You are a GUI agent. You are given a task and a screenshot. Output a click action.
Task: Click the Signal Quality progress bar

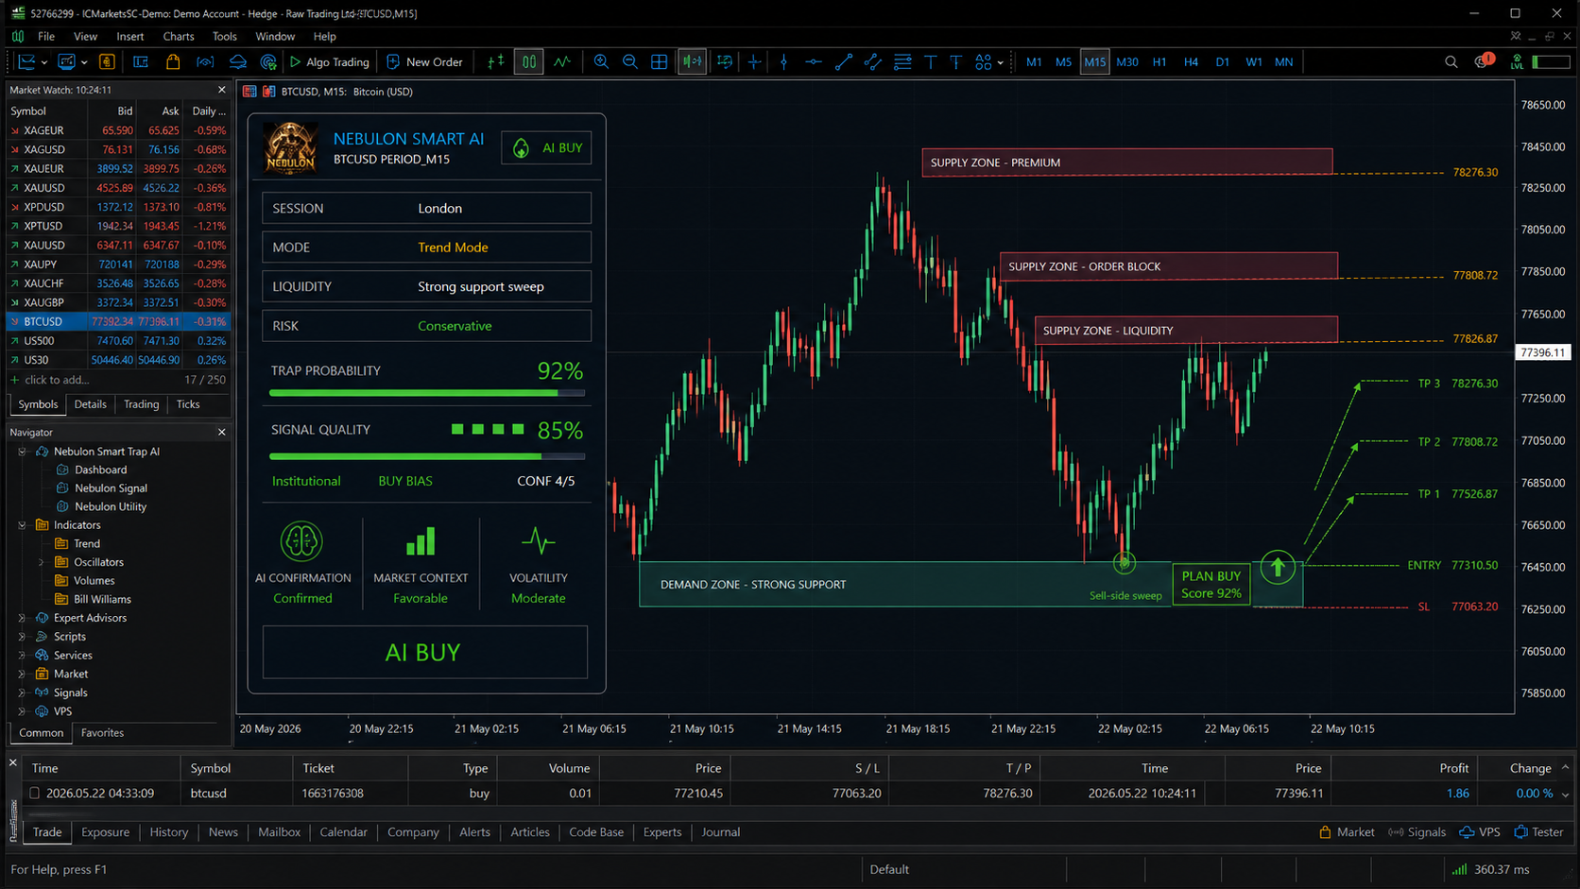427,456
